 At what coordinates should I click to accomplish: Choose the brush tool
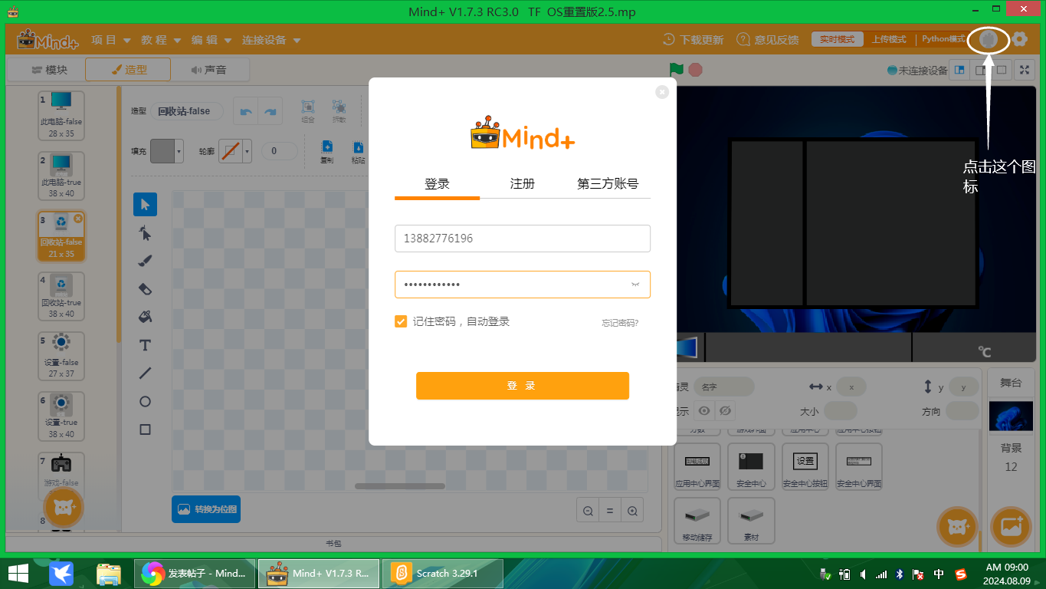click(x=145, y=262)
